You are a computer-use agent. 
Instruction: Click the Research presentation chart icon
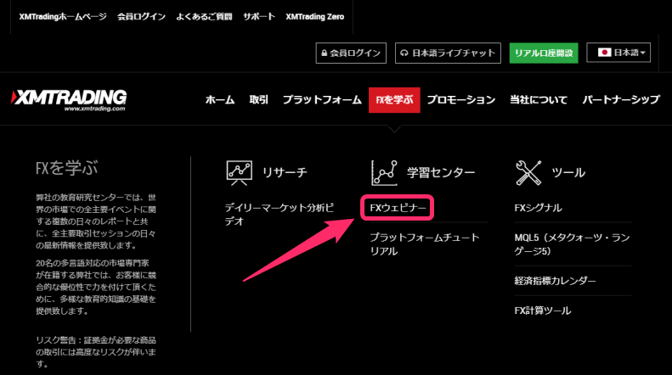pyautogui.click(x=239, y=172)
